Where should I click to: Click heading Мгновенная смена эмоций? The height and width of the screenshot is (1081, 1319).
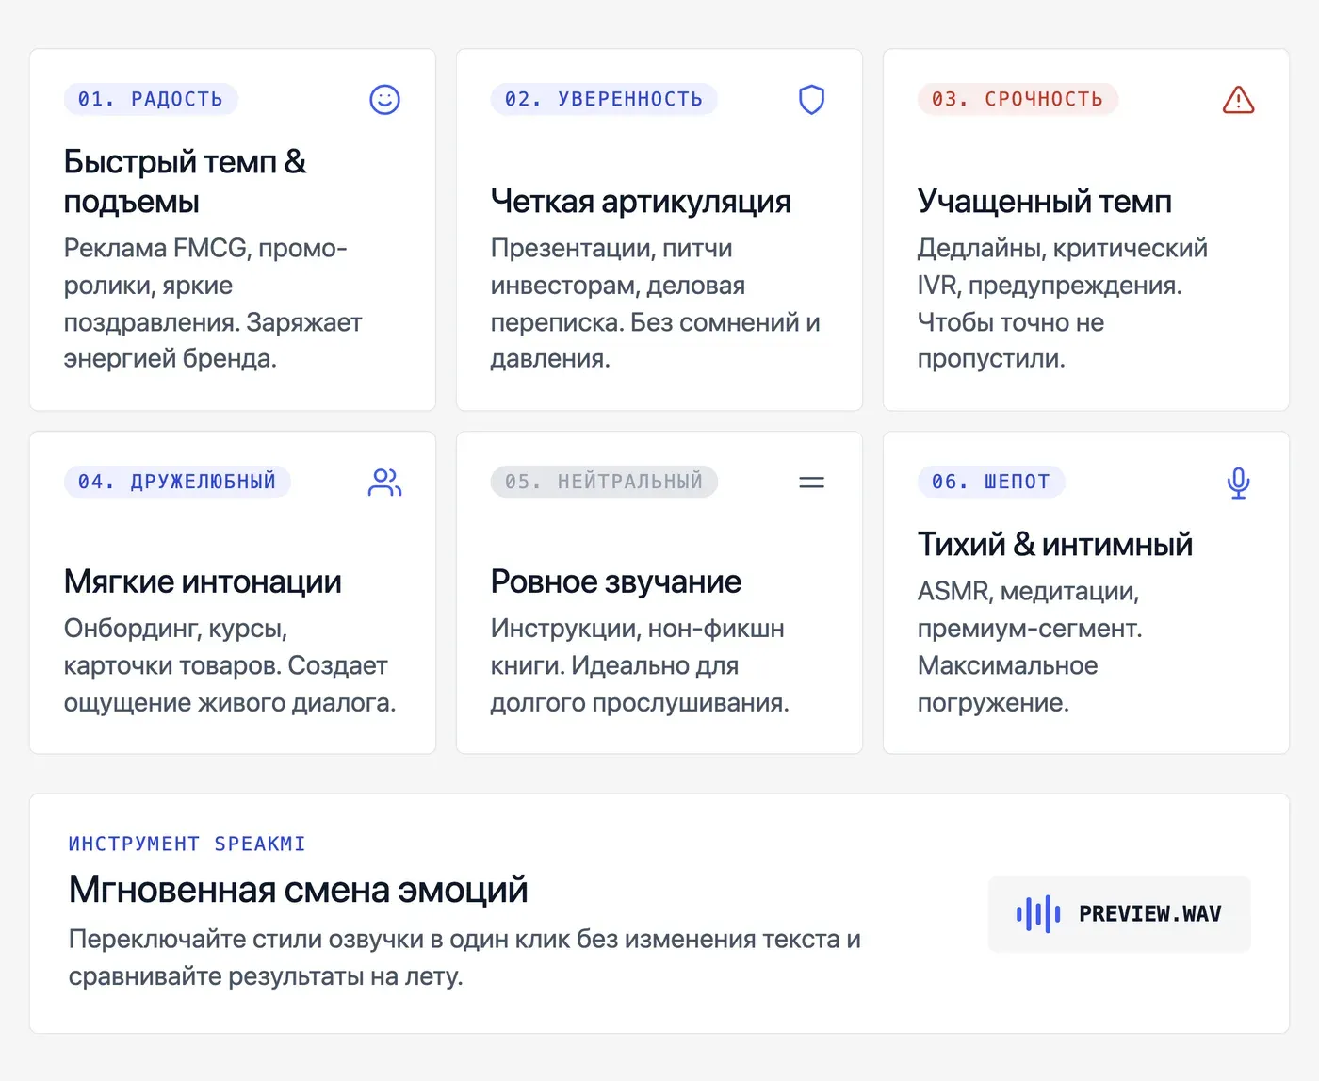(x=299, y=890)
